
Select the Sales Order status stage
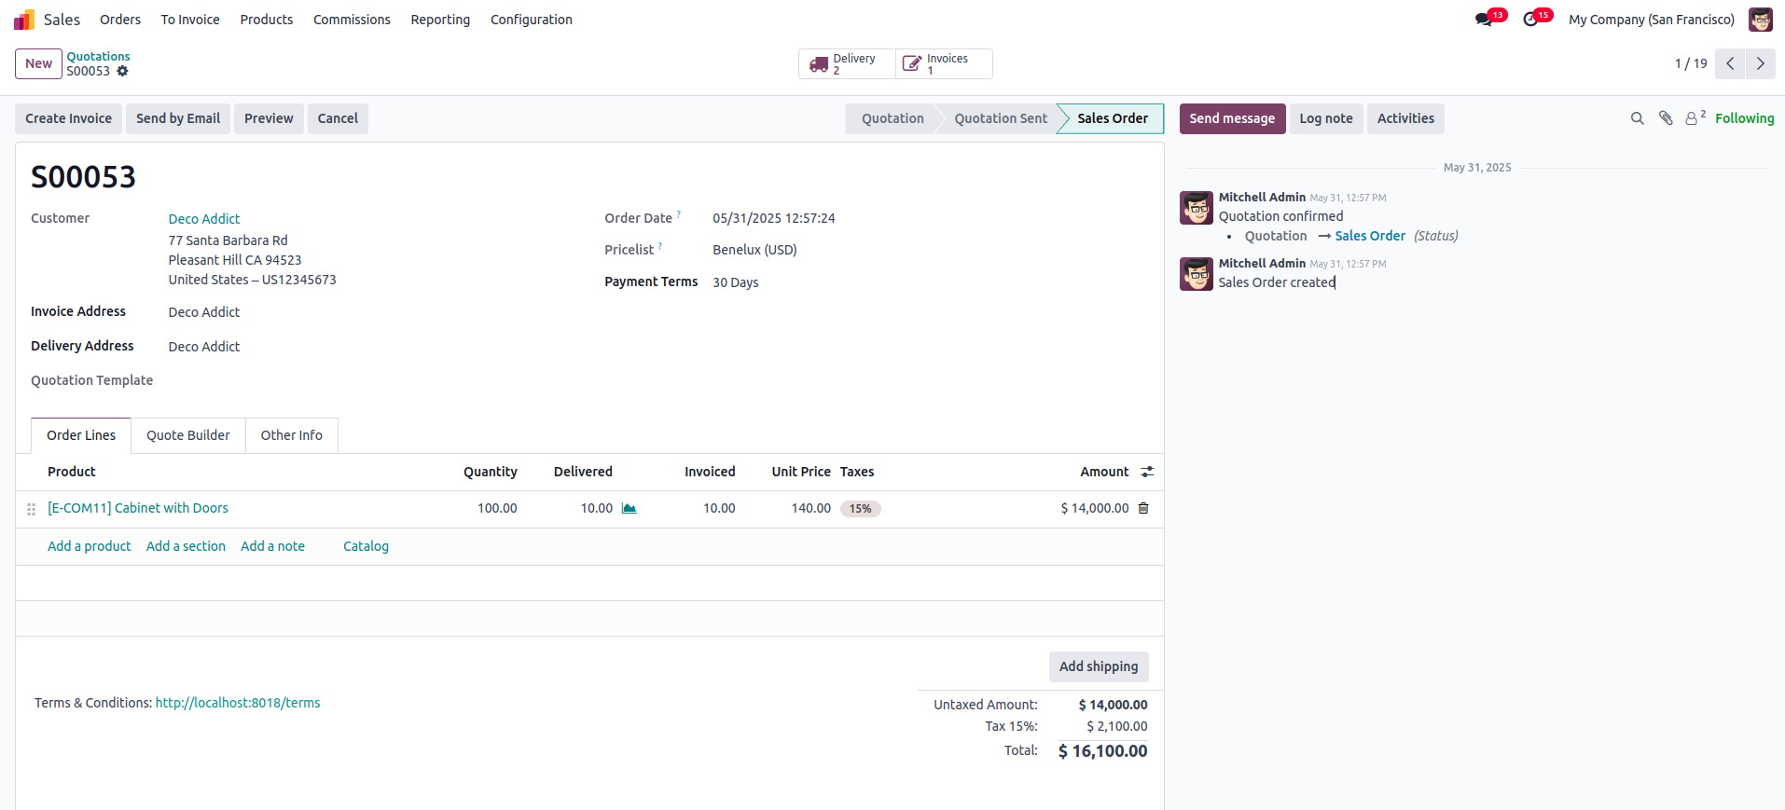[1113, 118]
